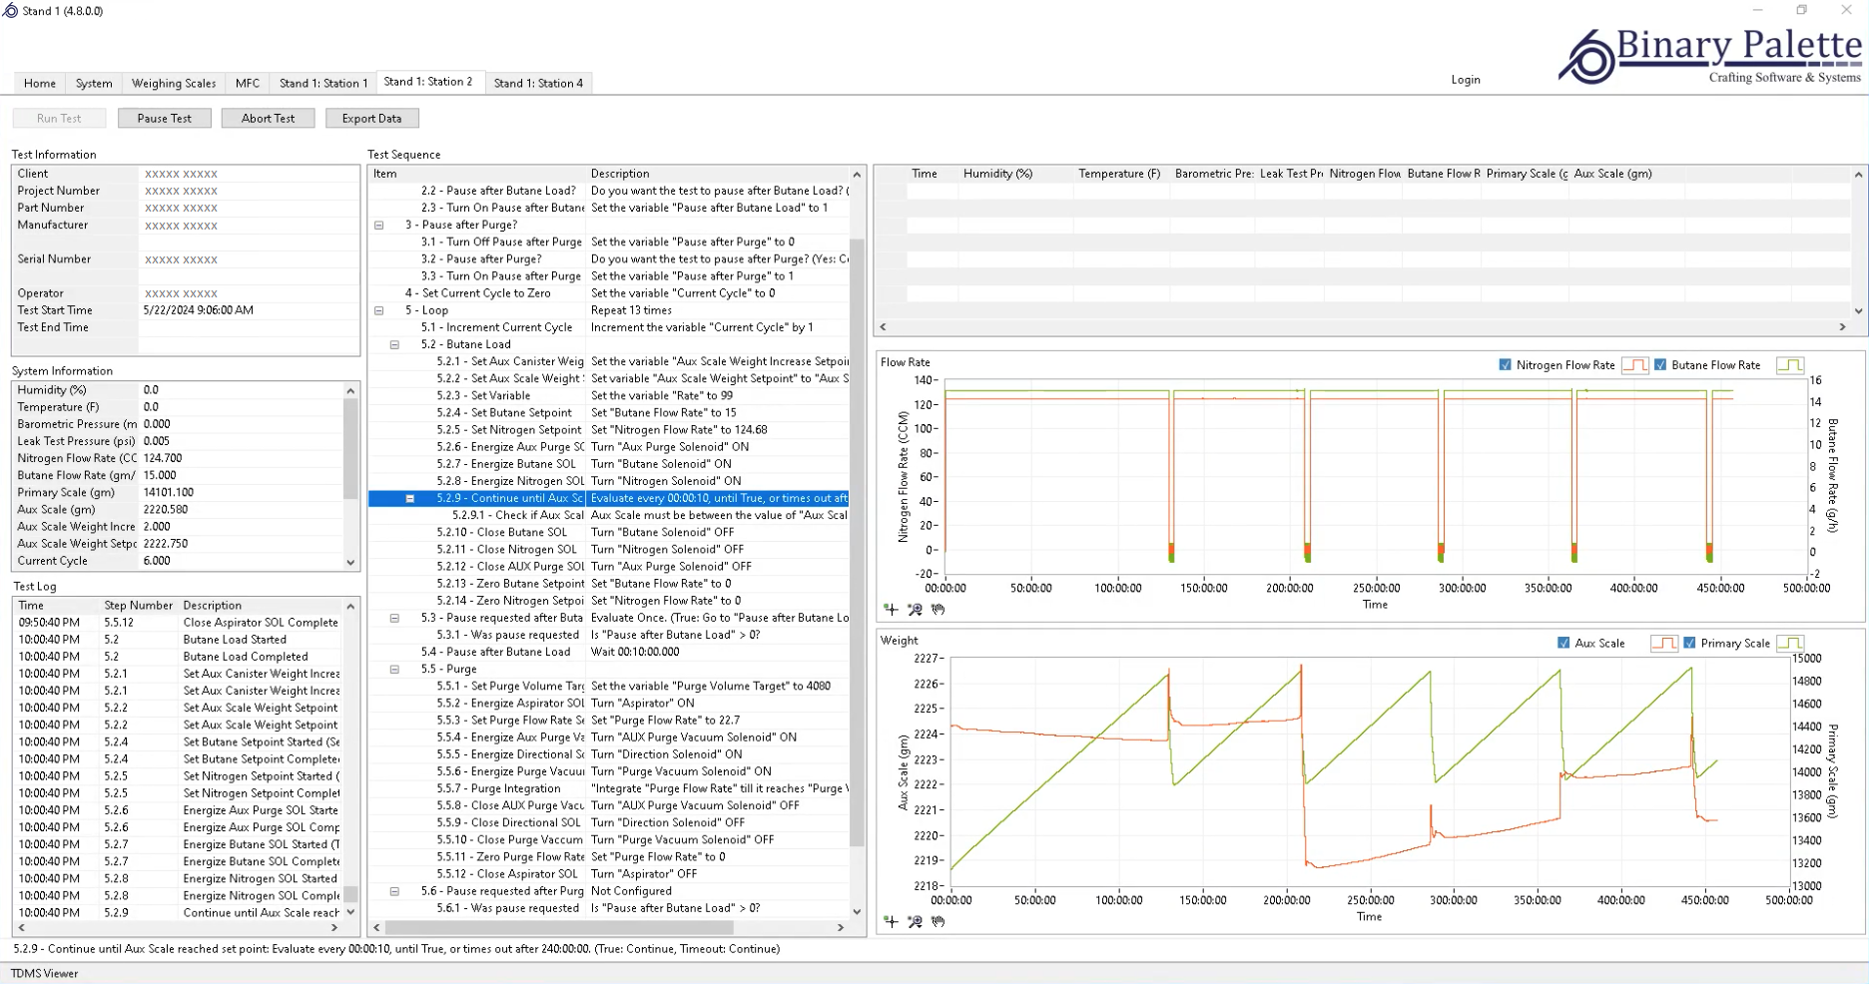This screenshot has width=1869, height=984.
Task: Select pan hand tool on Weight graph
Action: pyautogui.click(x=937, y=921)
